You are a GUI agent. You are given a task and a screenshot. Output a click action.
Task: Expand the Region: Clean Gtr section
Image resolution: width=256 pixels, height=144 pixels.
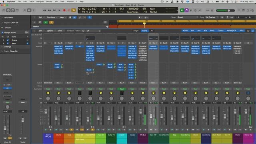pos(2,22)
